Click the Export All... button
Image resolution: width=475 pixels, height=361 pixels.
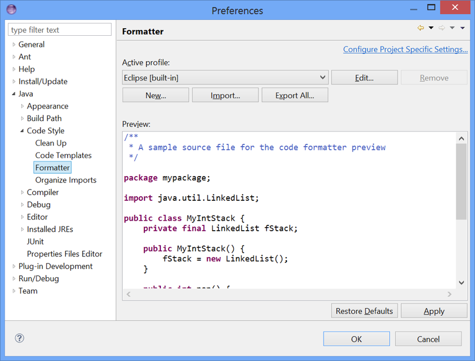[x=295, y=95]
